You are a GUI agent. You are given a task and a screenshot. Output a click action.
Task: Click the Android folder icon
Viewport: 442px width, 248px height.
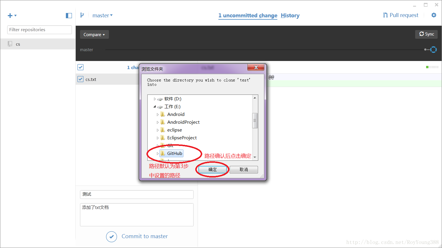163,114
